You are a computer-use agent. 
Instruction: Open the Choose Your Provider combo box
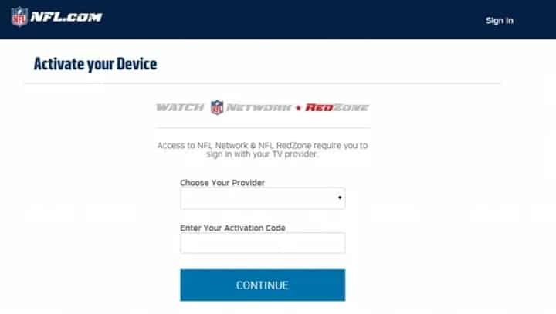coord(263,198)
